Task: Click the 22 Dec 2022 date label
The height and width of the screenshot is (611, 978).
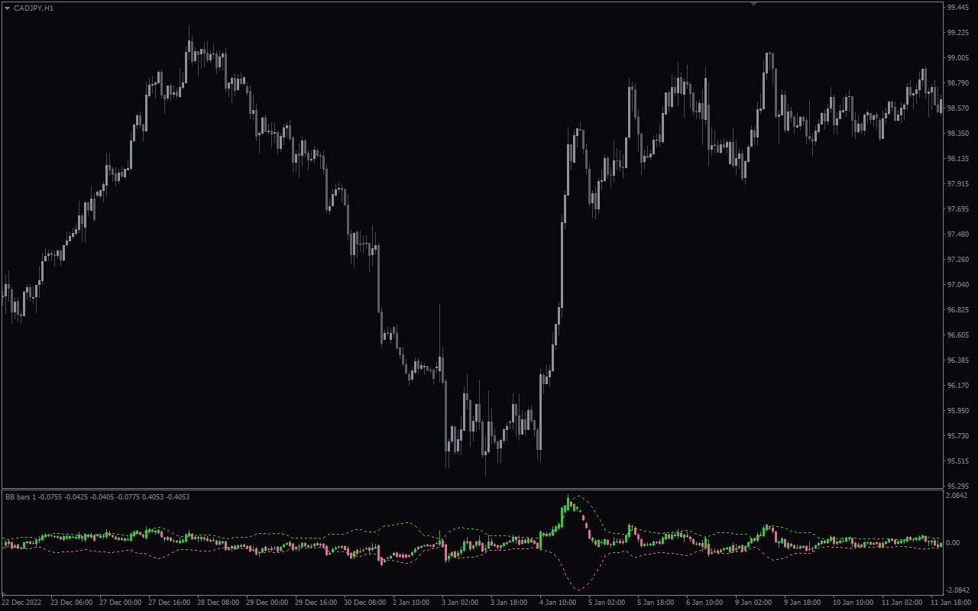Action: tap(21, 603)
